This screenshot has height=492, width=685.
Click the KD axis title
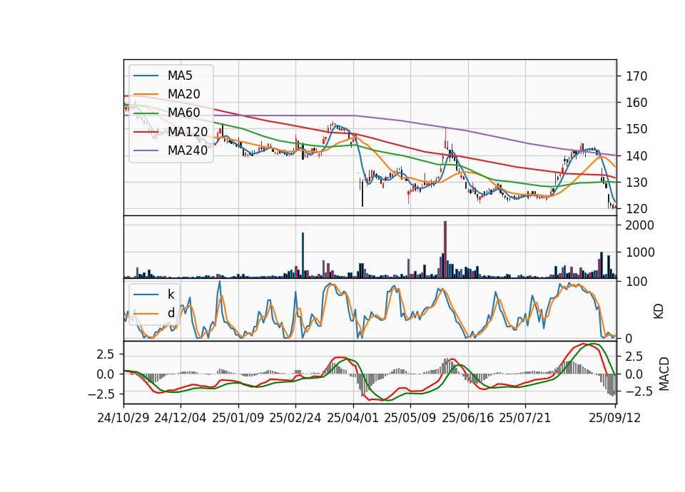tap(659, 312)
